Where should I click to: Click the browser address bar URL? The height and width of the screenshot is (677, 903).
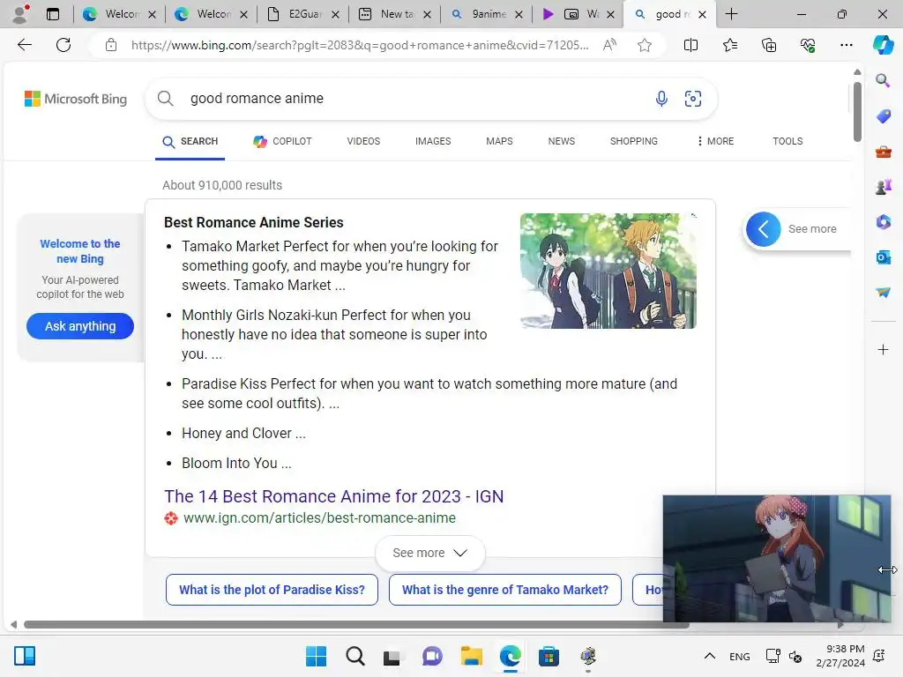(x=360, y=45)
